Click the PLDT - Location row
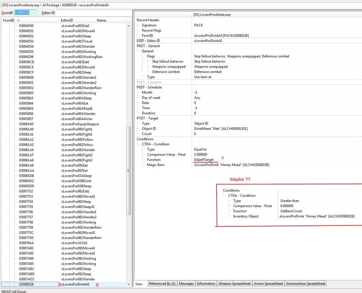 tap(149, 82)
